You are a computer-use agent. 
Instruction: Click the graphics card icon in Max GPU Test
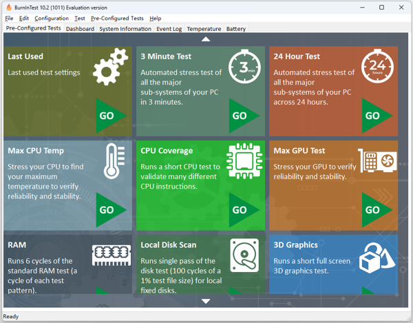click(377, 163)
